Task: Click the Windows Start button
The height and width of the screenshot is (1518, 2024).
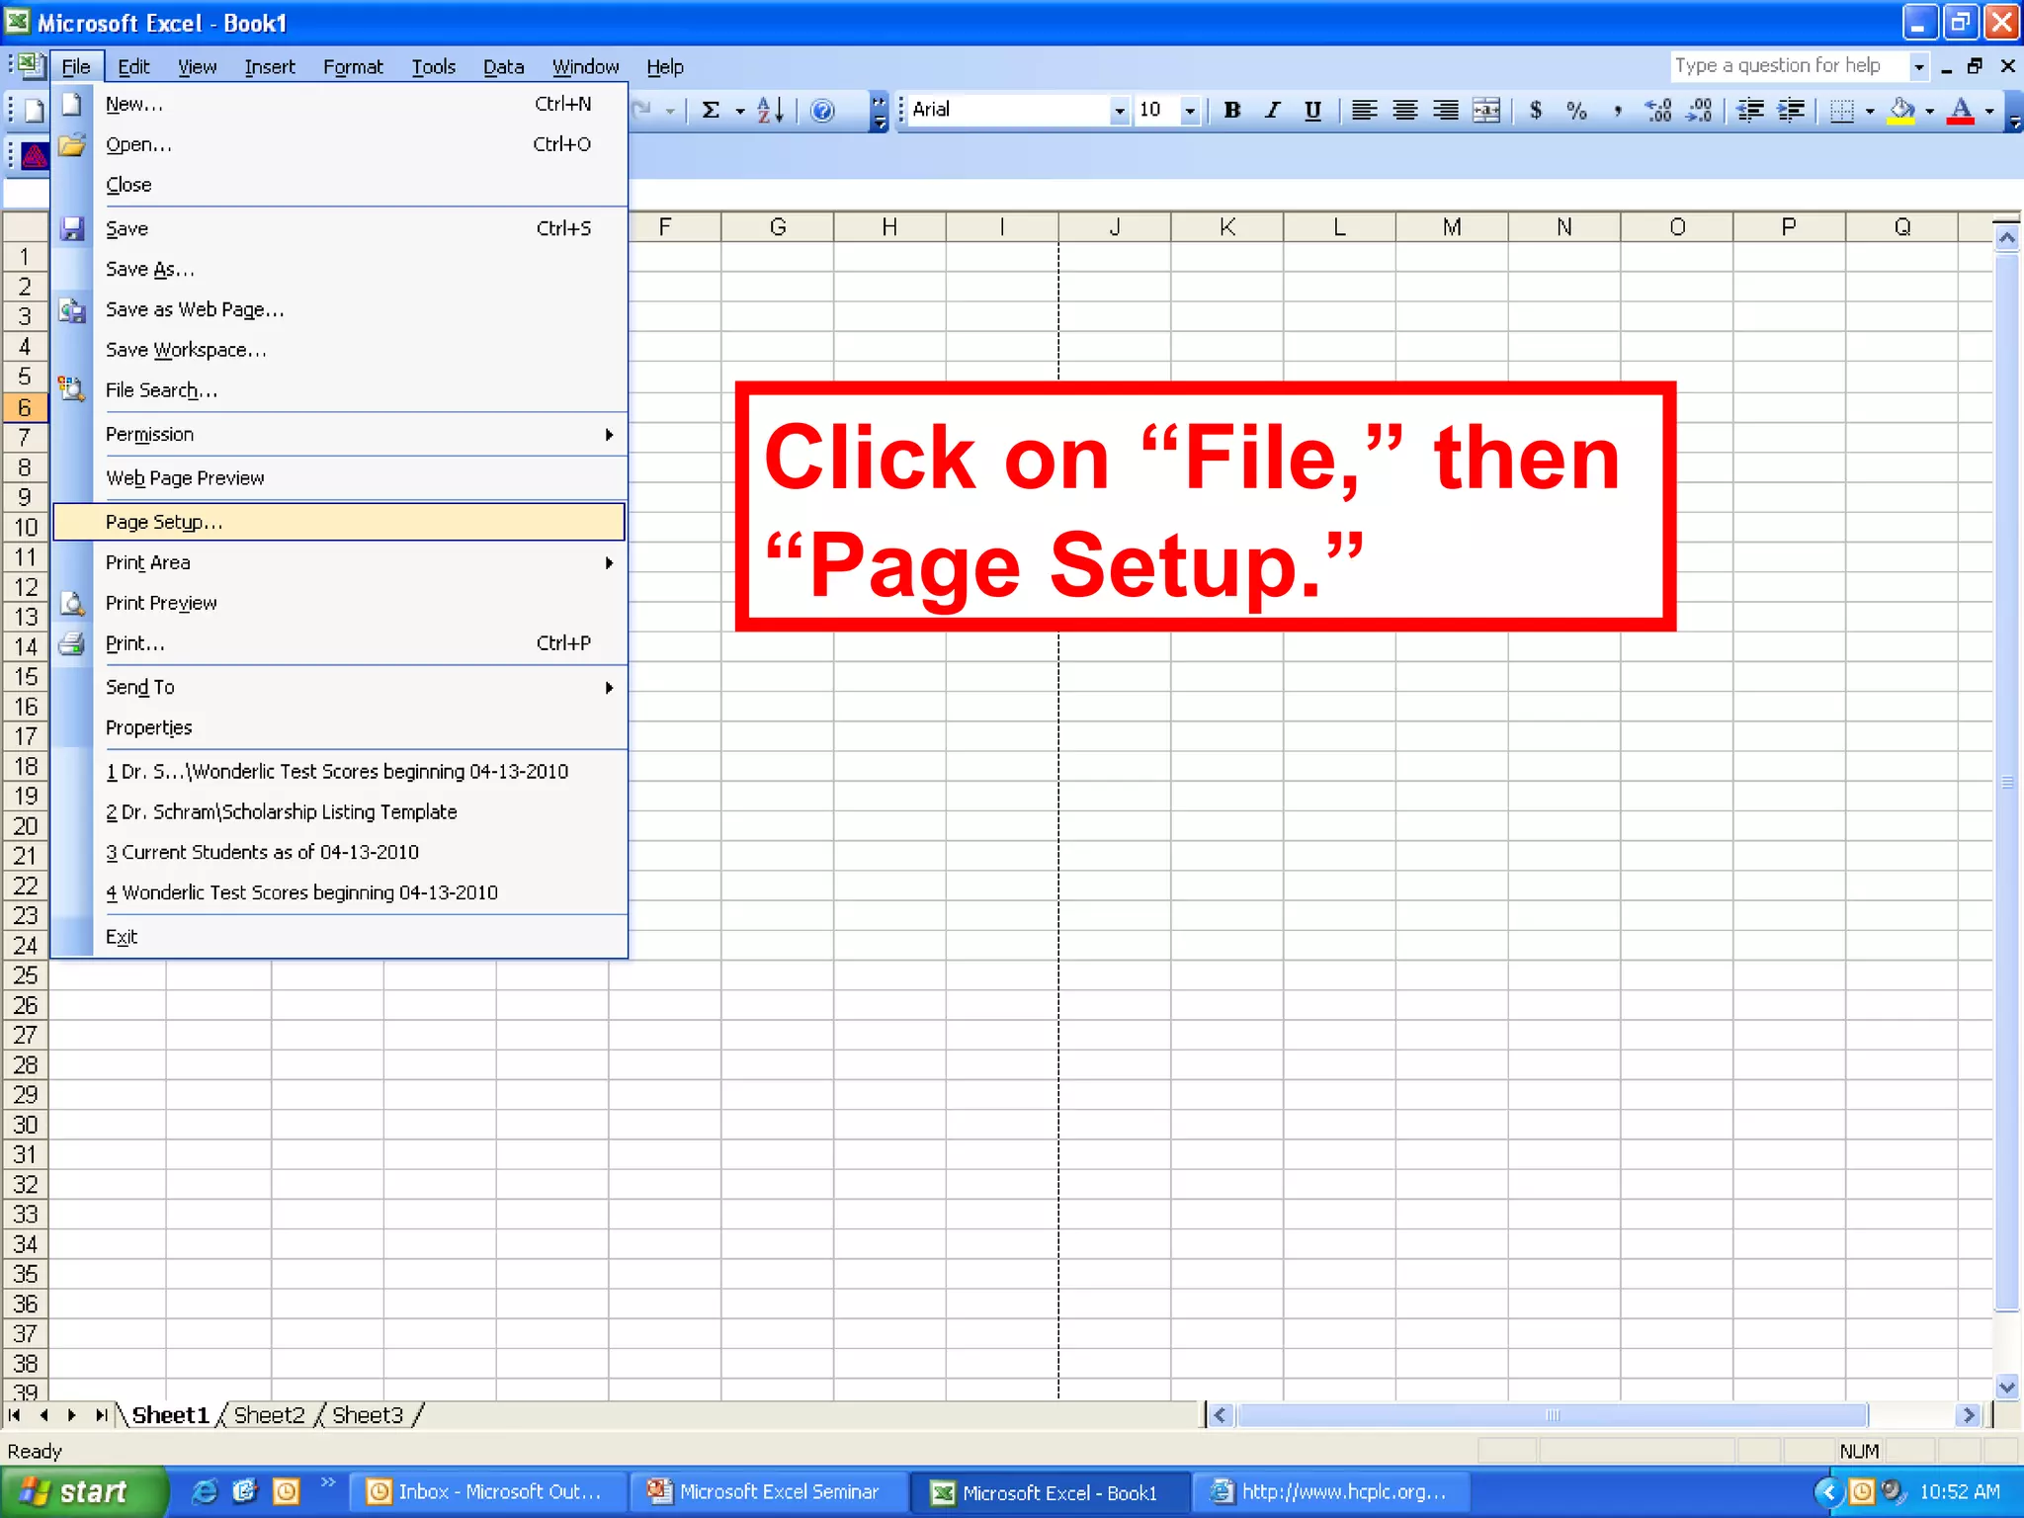Action: [x=84, y=1492]
